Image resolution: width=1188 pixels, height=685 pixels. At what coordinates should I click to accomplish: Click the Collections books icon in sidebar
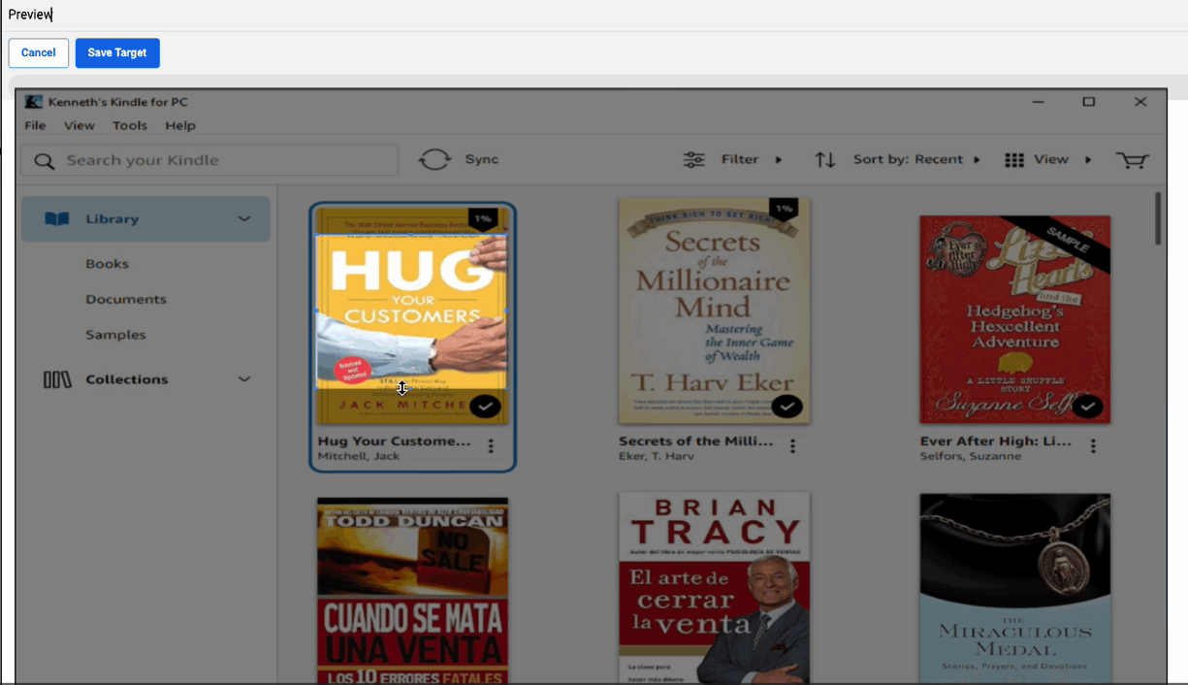click(57, 379)
